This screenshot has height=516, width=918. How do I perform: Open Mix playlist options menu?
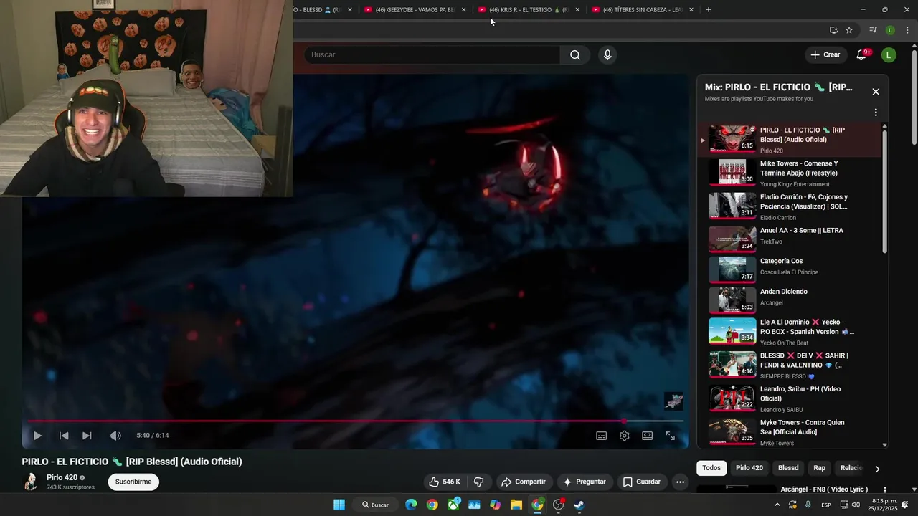(876, 113)
